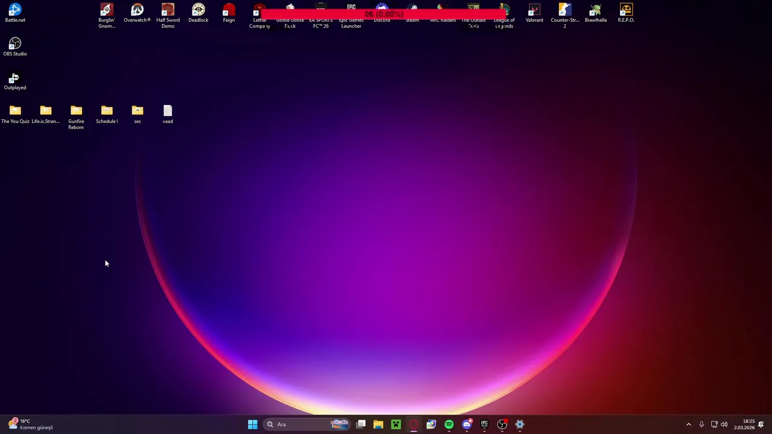Select the Gunfire Reborn folder
This screenshot has height=434, width=772.
coord(76,117)
